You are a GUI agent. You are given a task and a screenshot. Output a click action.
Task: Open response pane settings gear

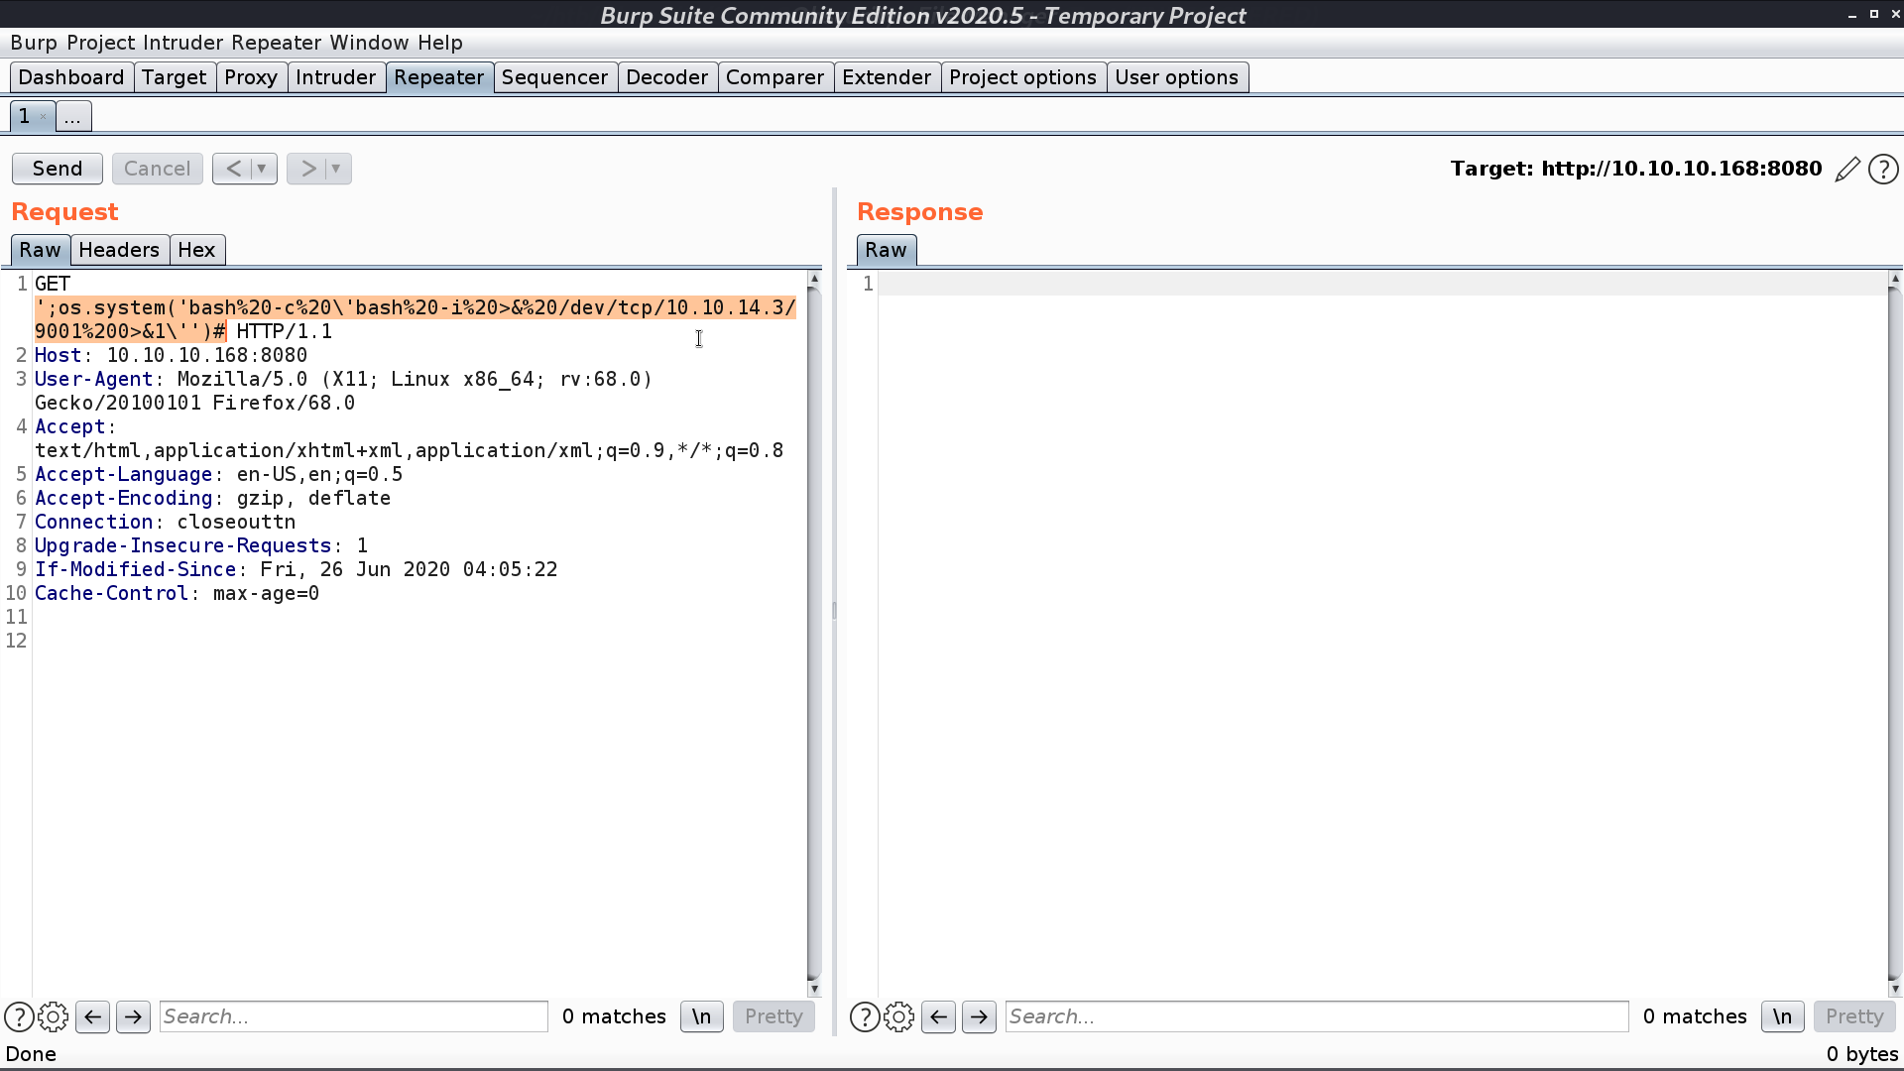[899, 1016]
